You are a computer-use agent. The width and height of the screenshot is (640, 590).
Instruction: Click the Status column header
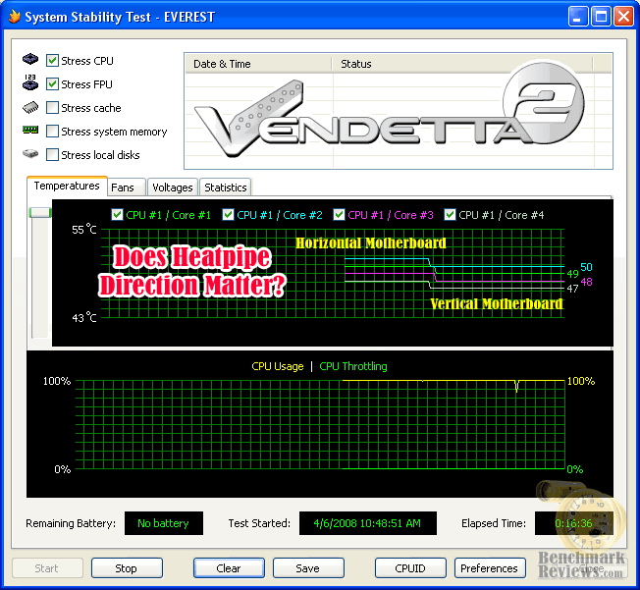(x=462, y=64)
